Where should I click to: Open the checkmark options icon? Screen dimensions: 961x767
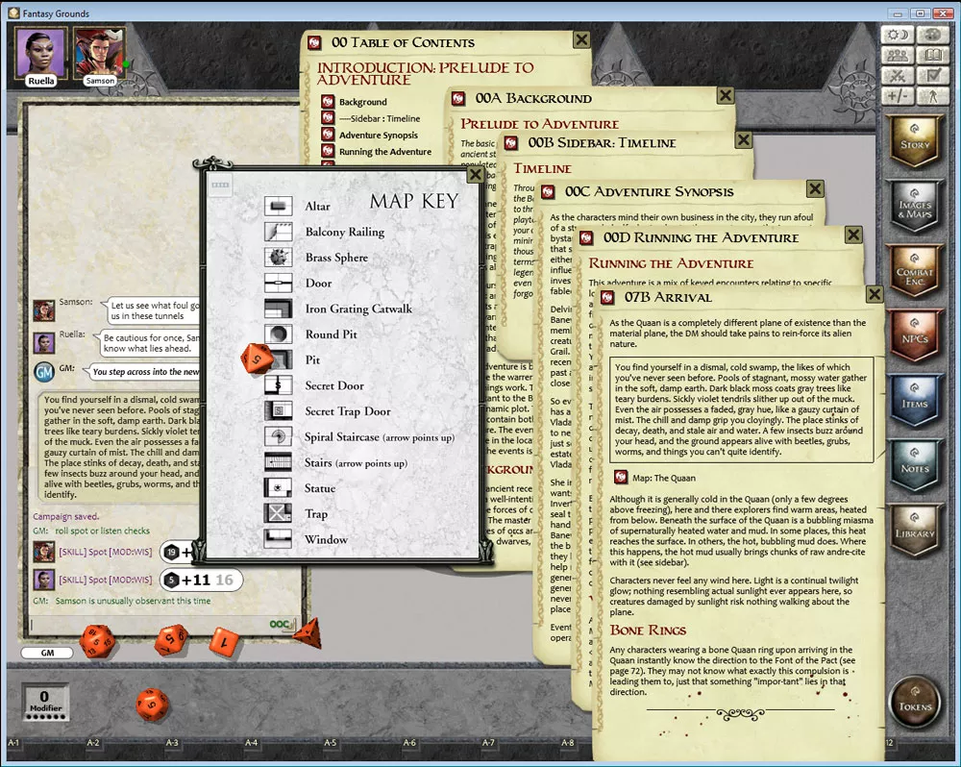(932, 75)
